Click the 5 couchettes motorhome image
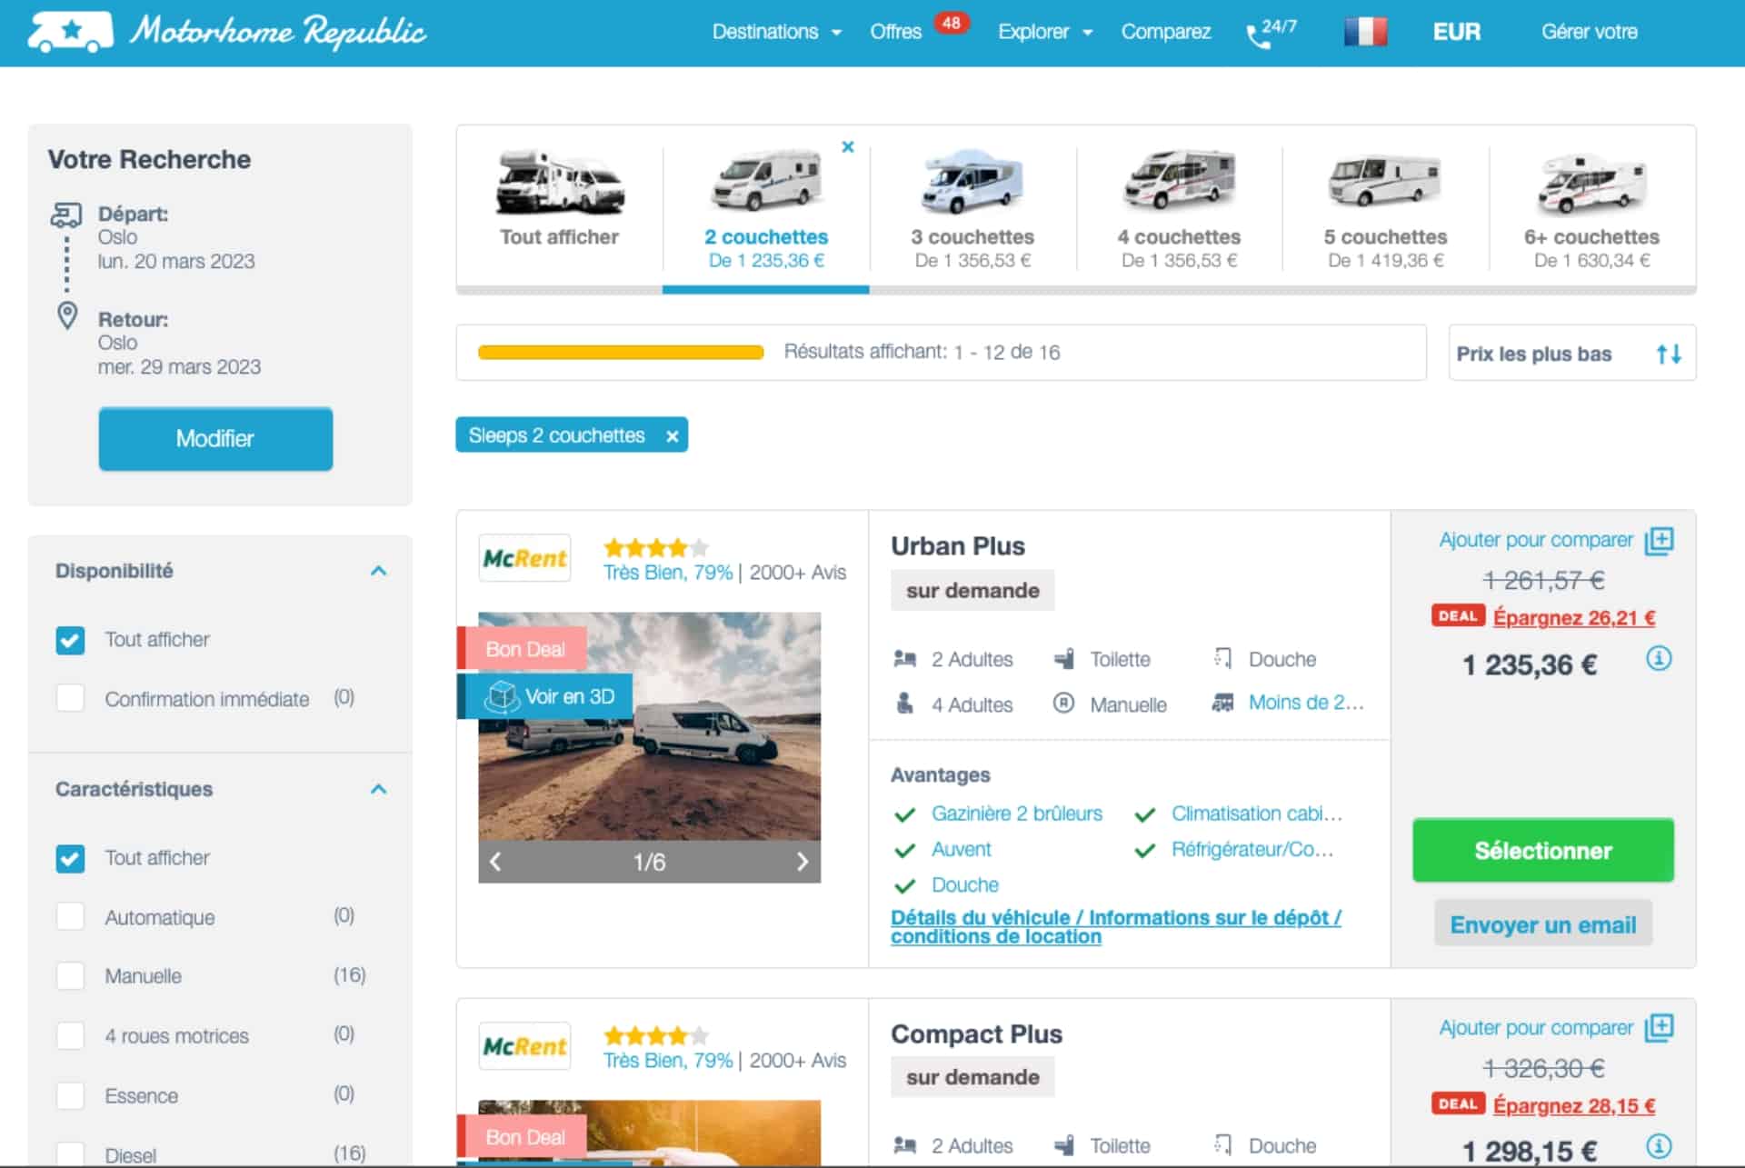This screenshot has width=1745, height=1168. (x=1385, y=180)
